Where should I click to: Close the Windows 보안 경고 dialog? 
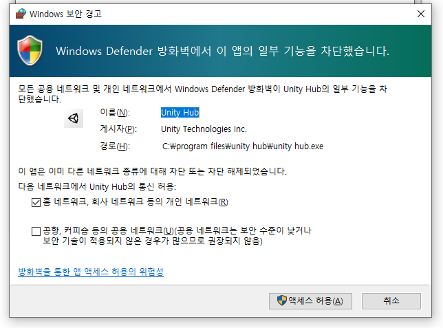point(421,14)
